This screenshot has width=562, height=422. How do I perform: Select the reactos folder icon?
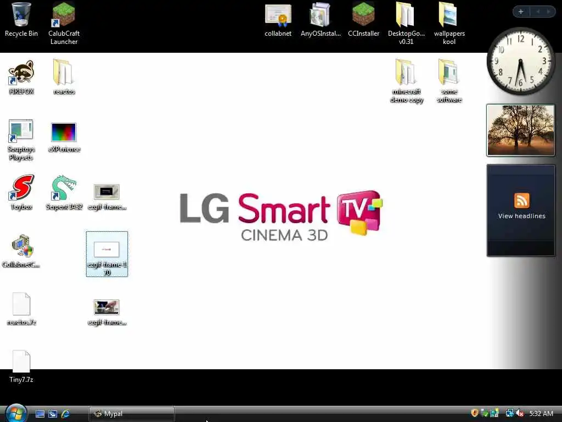[64, 77]
